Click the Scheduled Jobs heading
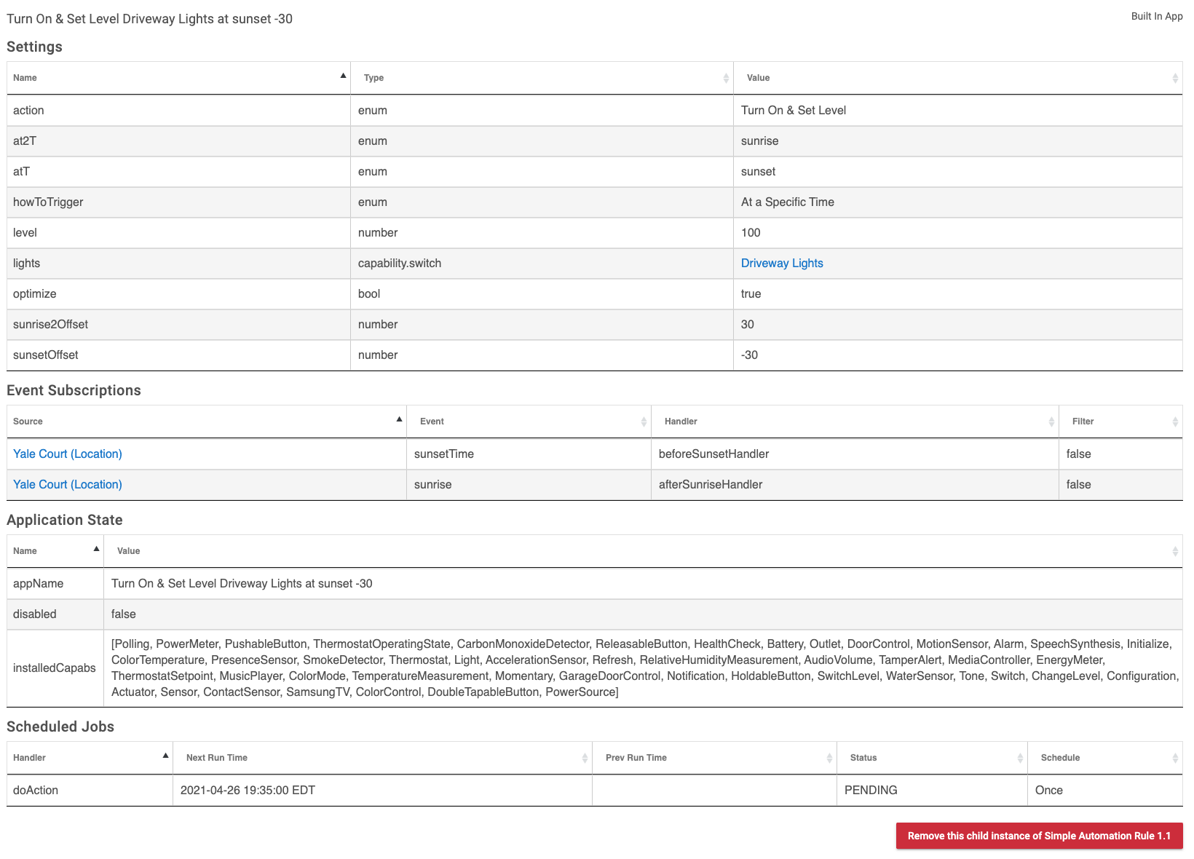Viewport: 1194px width, 859px height. [60, 727]
